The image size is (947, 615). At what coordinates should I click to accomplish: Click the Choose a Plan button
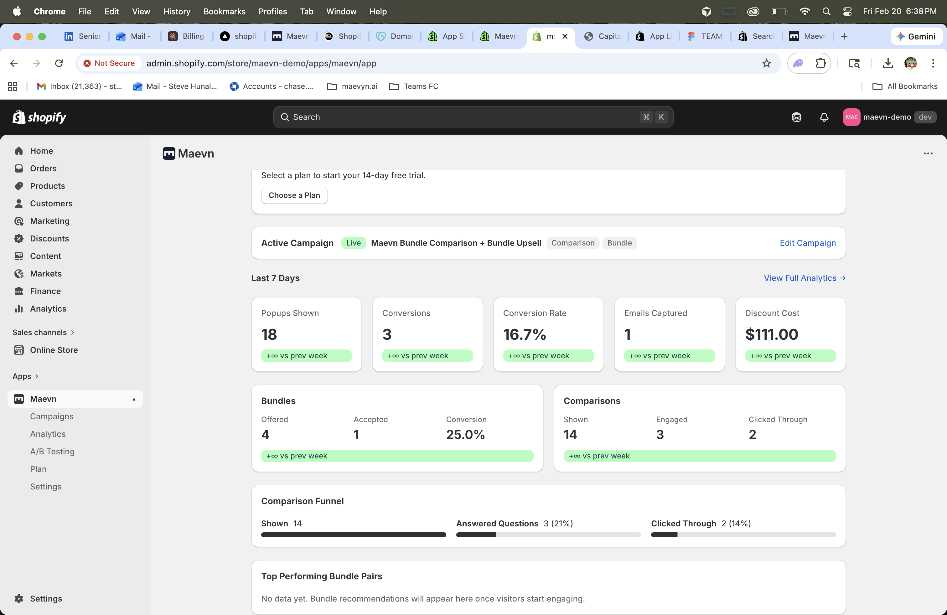294,195
